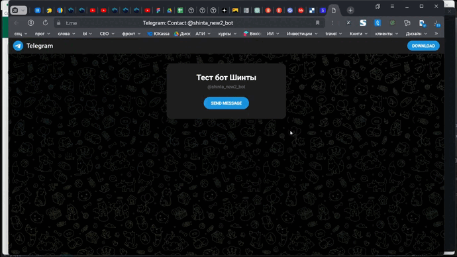
Task: Show hidden bookmarks with the double chevron
Action: (436, 34)
